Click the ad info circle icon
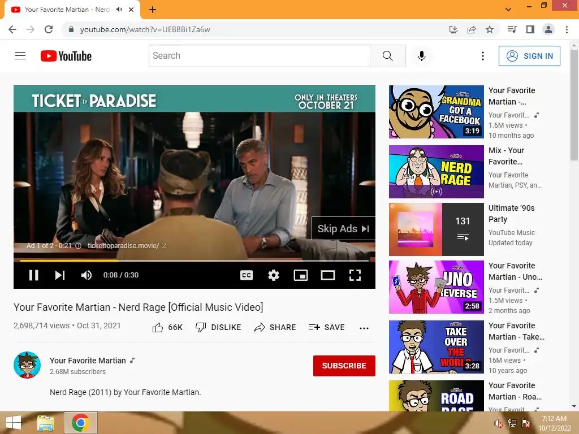579x434 pixels. (78, 246)
